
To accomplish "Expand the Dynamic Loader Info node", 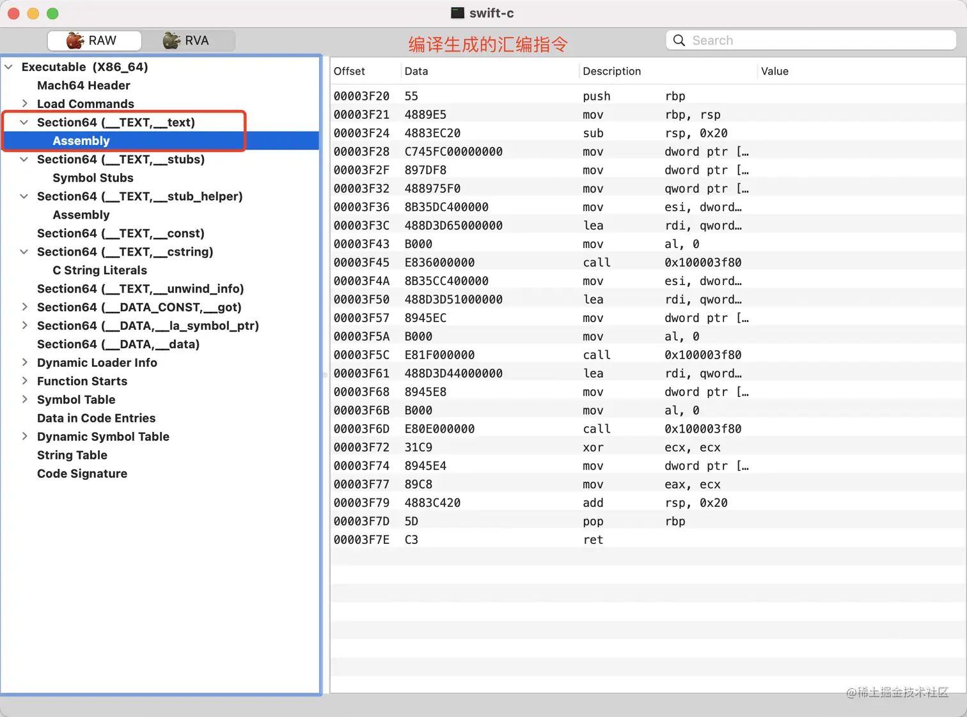I will tap(24, 362).
